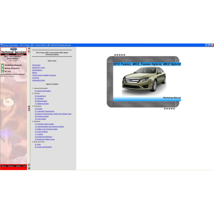Screen dimensions: 214x214
Task: Open 13: Instrumentation and Warning Systems
Action: 50,127
